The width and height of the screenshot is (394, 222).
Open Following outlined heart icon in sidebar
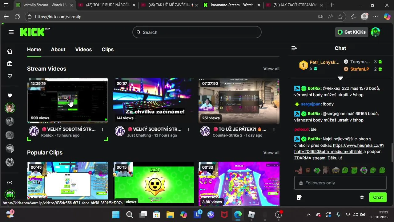10,76
